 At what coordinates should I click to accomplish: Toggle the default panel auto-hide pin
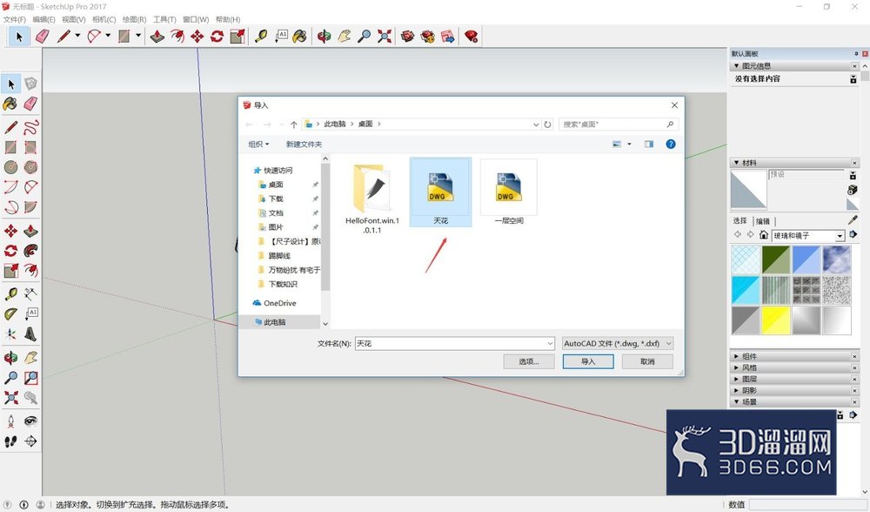(856, 54)
